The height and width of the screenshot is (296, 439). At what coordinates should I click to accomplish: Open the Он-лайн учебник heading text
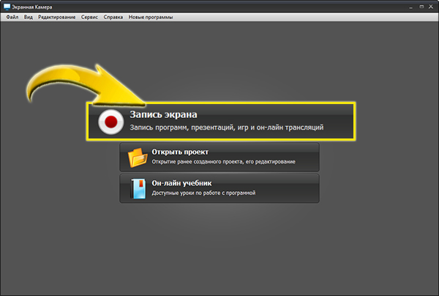pyautogui.click(x=181, y=183)
